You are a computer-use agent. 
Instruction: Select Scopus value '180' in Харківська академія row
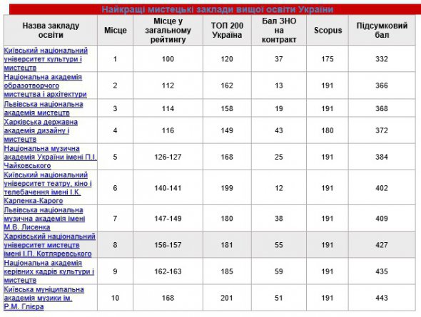click(x=328, y=130)
